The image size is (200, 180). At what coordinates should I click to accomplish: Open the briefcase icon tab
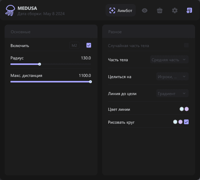coord(159,10)
